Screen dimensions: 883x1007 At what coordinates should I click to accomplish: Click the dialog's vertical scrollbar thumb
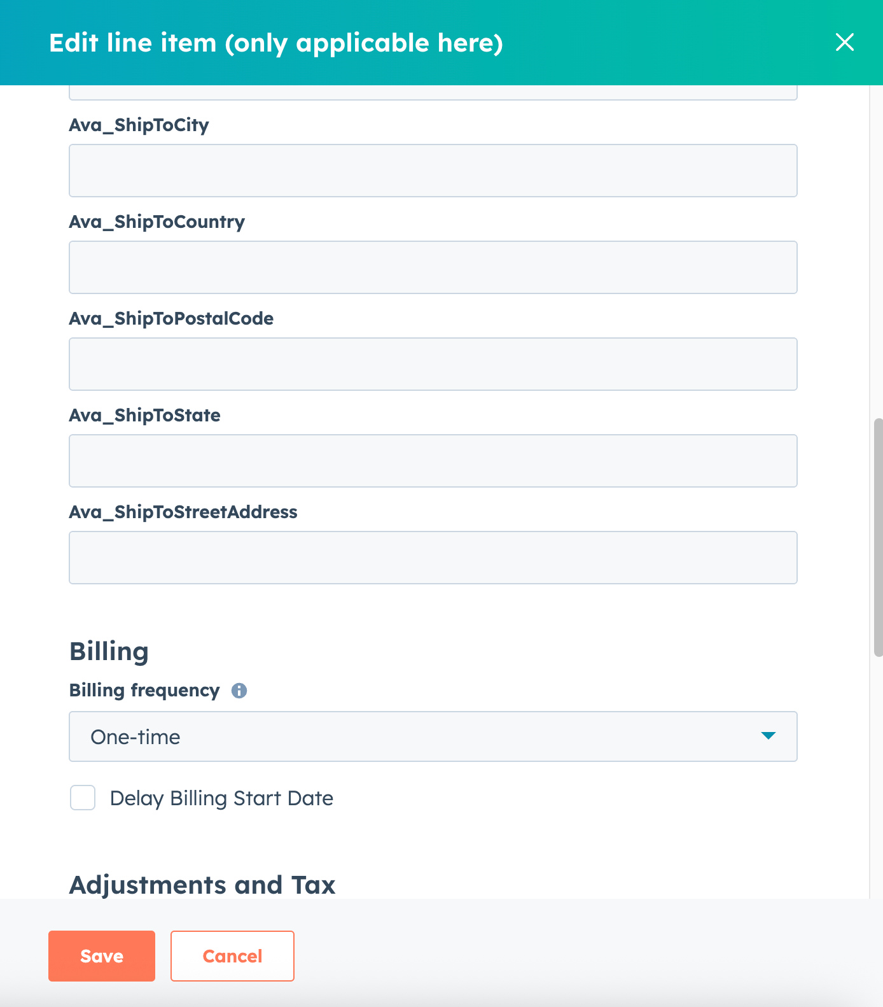[878, 537]
